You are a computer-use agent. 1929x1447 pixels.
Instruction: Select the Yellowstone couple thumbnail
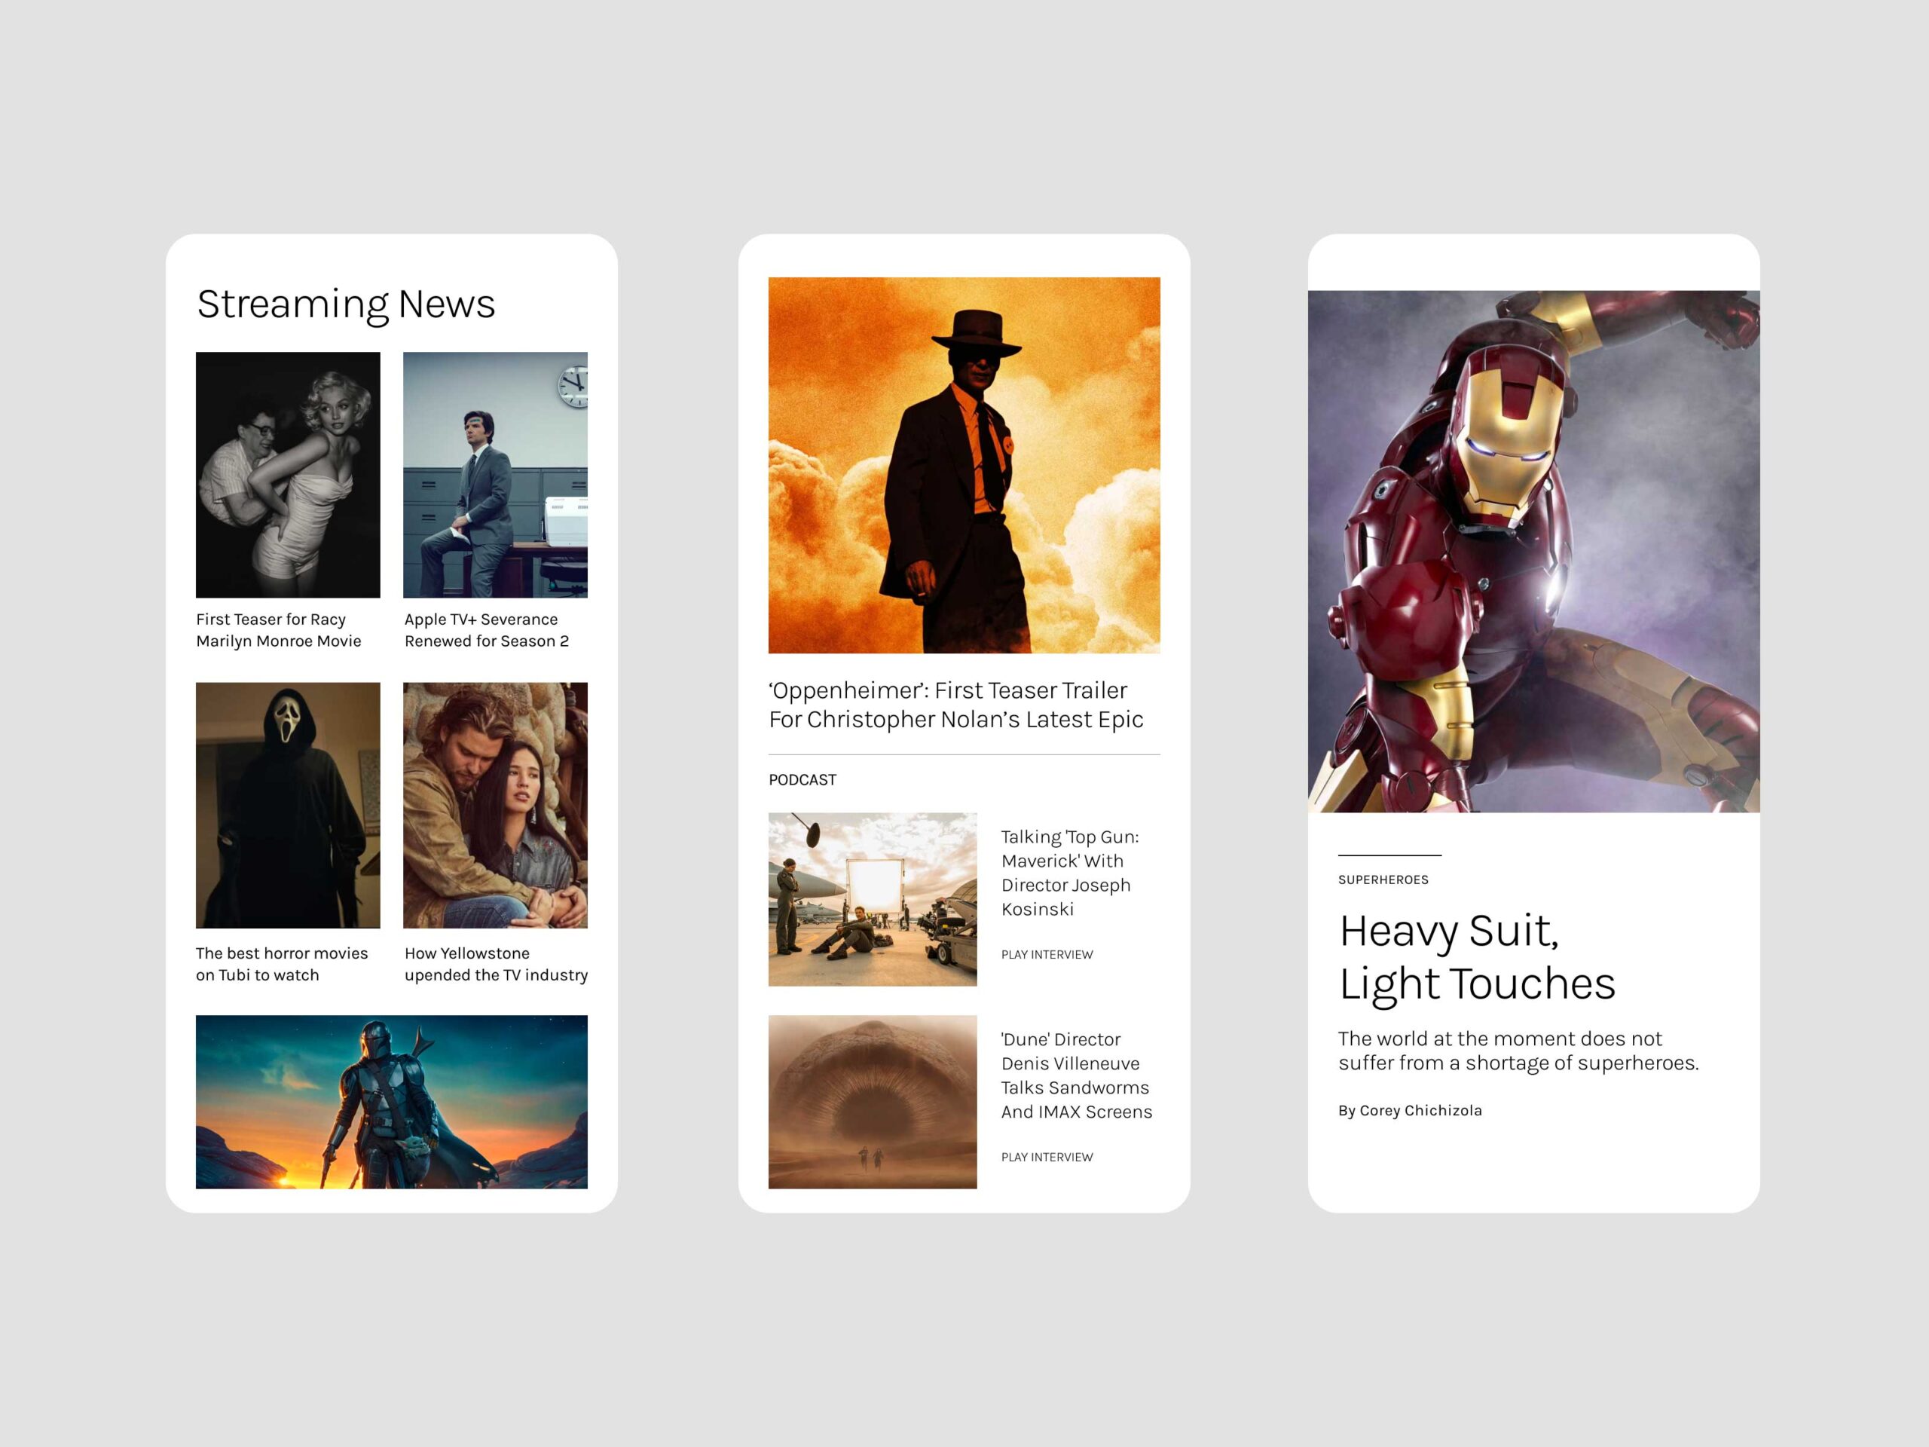pos(494,804)
